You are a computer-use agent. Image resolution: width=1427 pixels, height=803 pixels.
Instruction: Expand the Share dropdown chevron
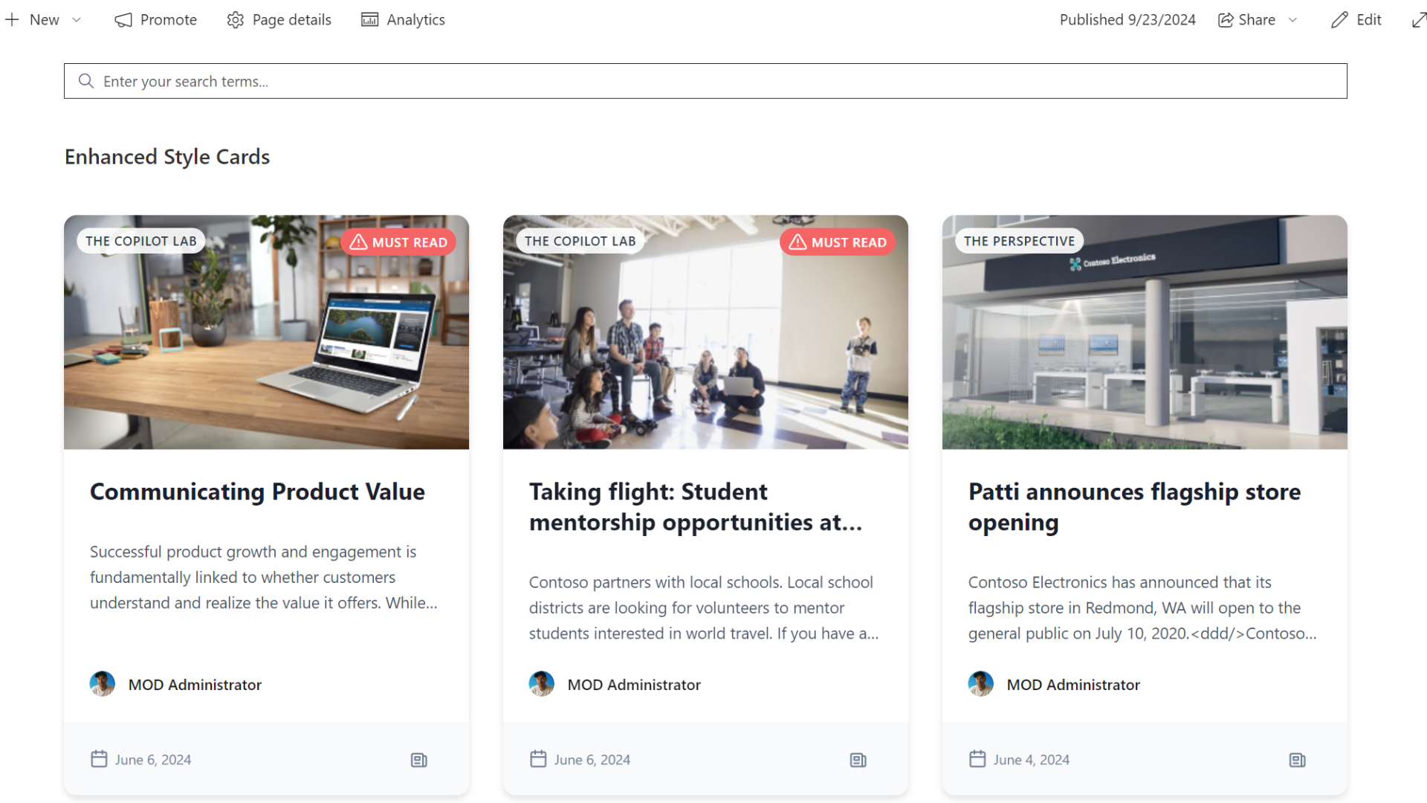point(1293,20)
